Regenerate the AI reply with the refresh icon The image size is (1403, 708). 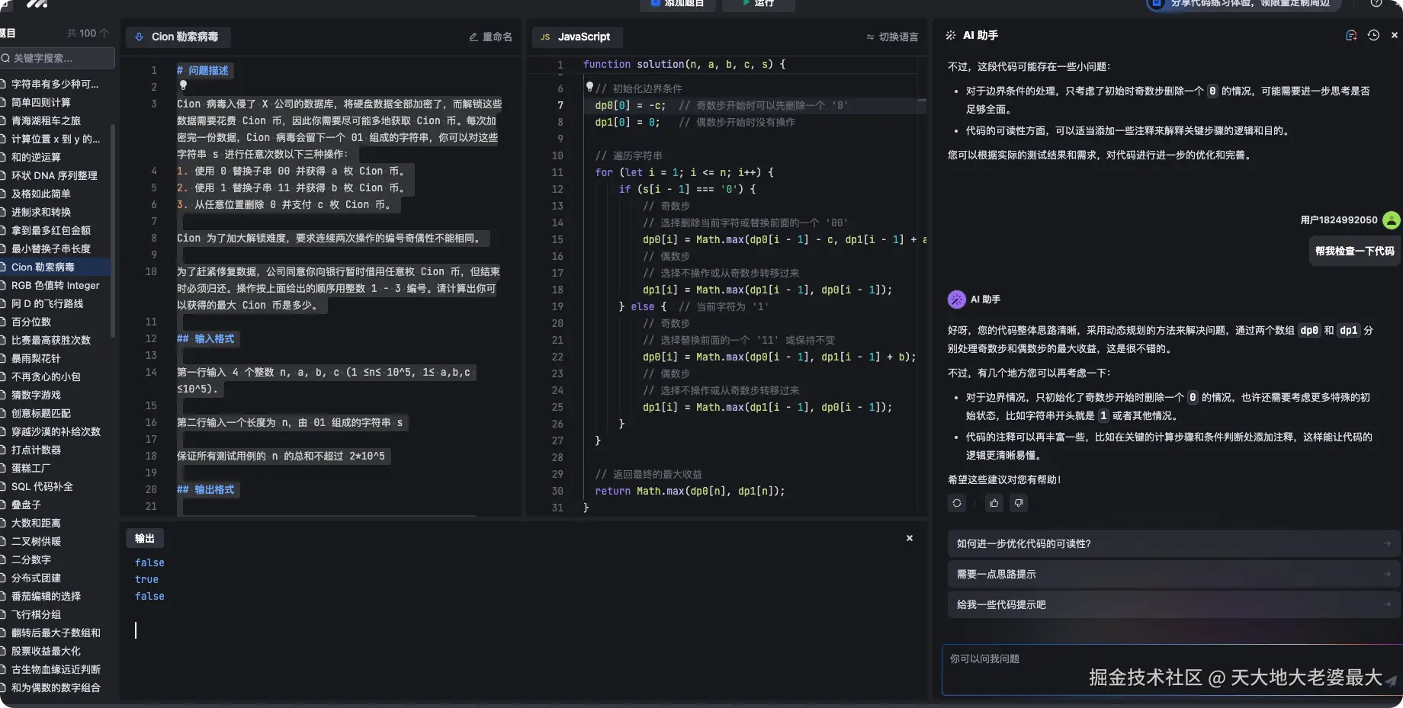(957, 503)
